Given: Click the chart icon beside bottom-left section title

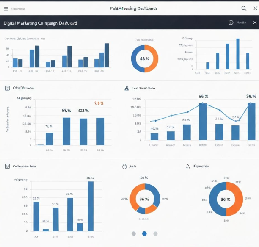Looking at the screenshot, I should pos(7,166).
